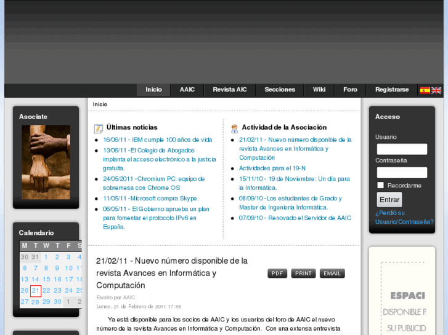Click the Escrito por AAIC byline
Screen dimensions: 448x335
[x=115, y=298]
